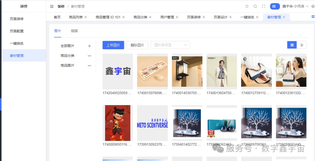Screen dimensions: 315x161
Task: Add a new folder with plus icon
Action: (90, 46)
